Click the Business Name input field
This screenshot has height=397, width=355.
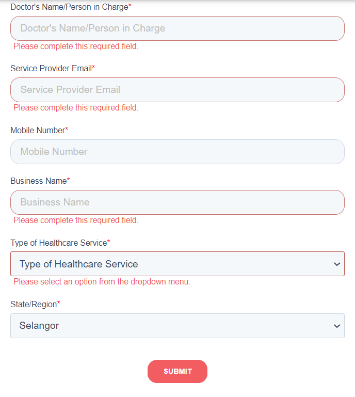pyautogui.click(x=177, y=202)
